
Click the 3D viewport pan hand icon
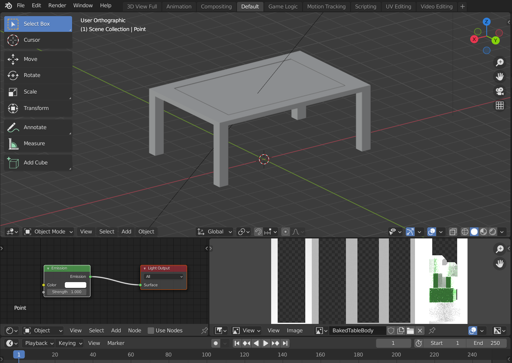click(500, 77)
